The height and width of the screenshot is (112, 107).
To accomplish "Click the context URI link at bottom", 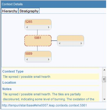I will [x=44, y=105].
